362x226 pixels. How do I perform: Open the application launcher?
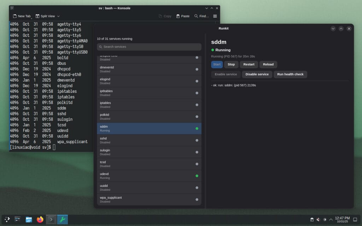pos(6,219)
